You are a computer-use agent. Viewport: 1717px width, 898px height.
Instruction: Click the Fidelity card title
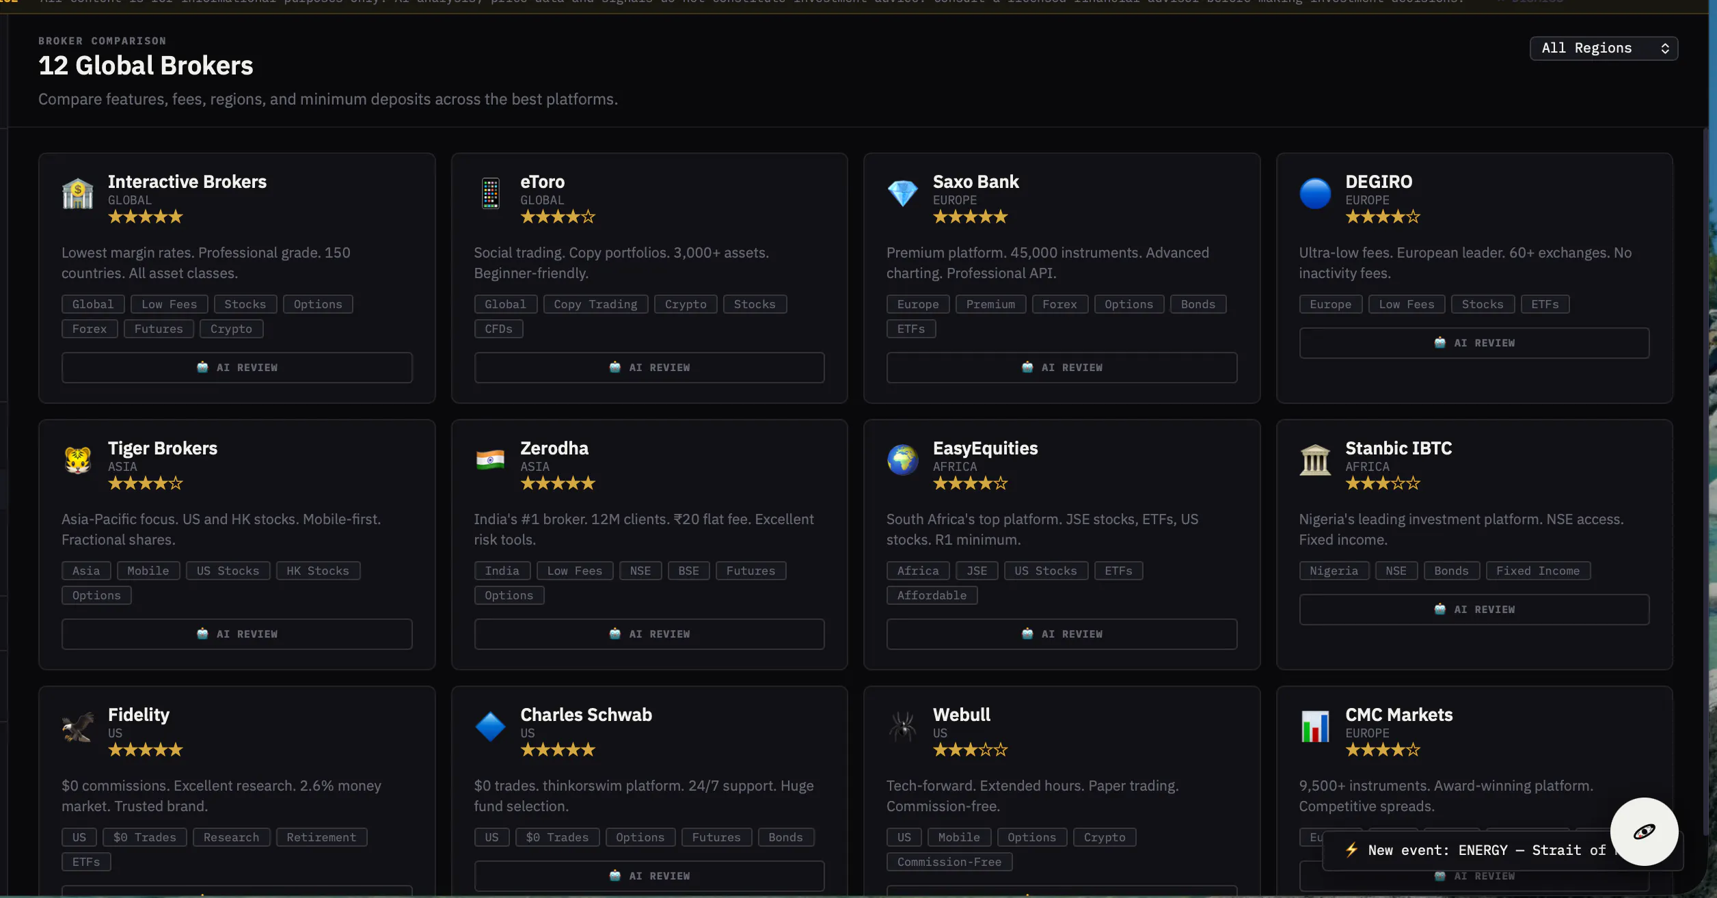click(x=139, y=715)
